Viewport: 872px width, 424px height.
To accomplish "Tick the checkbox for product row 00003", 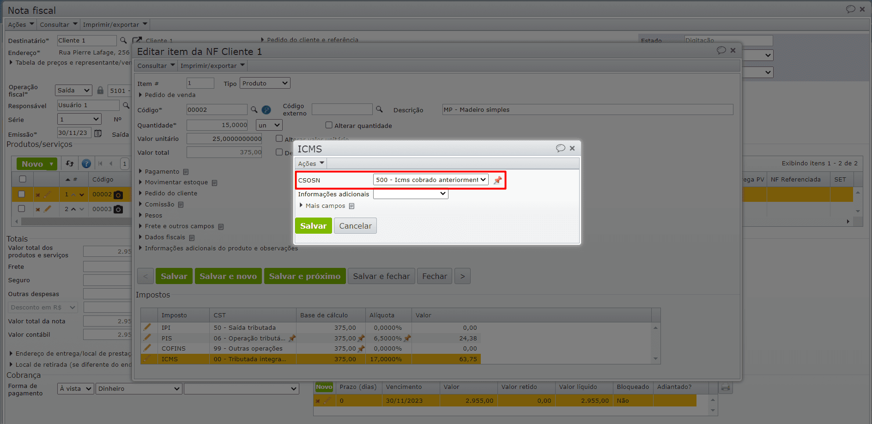I will pyautogui.click(x=21, y=209).
